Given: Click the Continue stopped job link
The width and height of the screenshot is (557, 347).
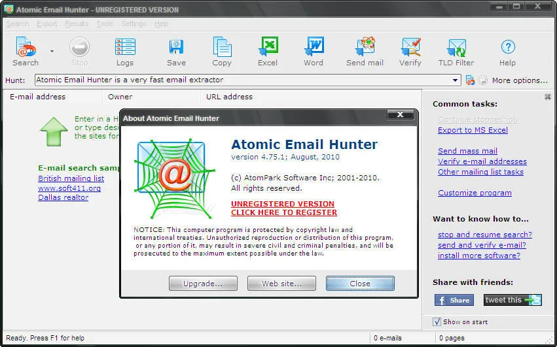Looking at the screenshot, I should tap(477, 120).
